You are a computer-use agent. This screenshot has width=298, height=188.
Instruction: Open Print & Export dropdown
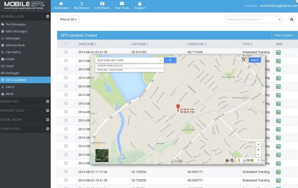[284, 35]
